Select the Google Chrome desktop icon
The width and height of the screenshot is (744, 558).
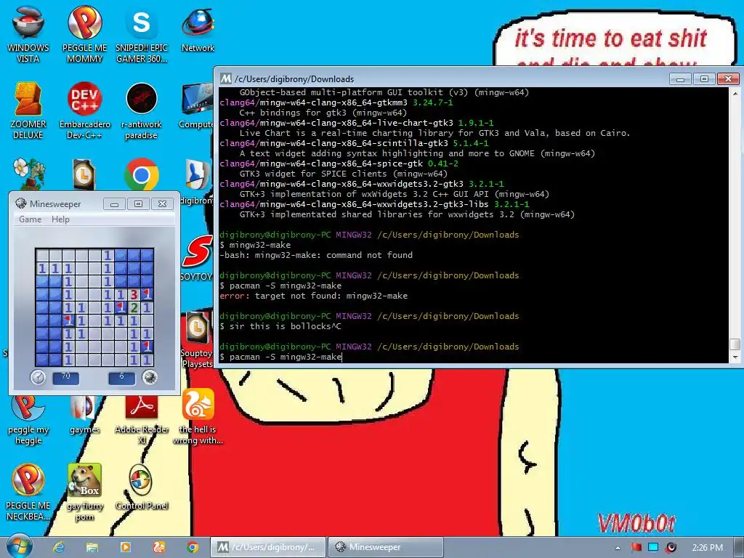point(142,174)
